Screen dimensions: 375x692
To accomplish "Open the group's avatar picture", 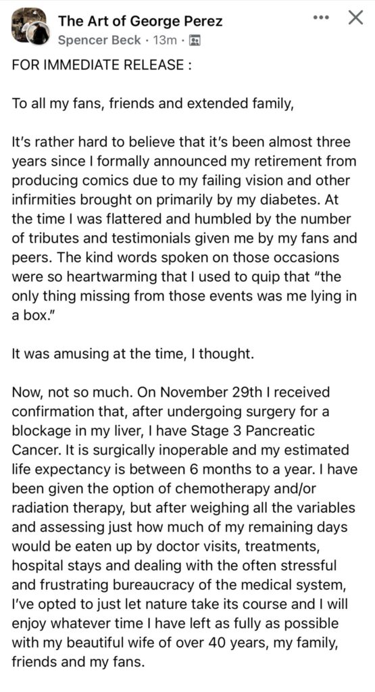I will (27, 26).
